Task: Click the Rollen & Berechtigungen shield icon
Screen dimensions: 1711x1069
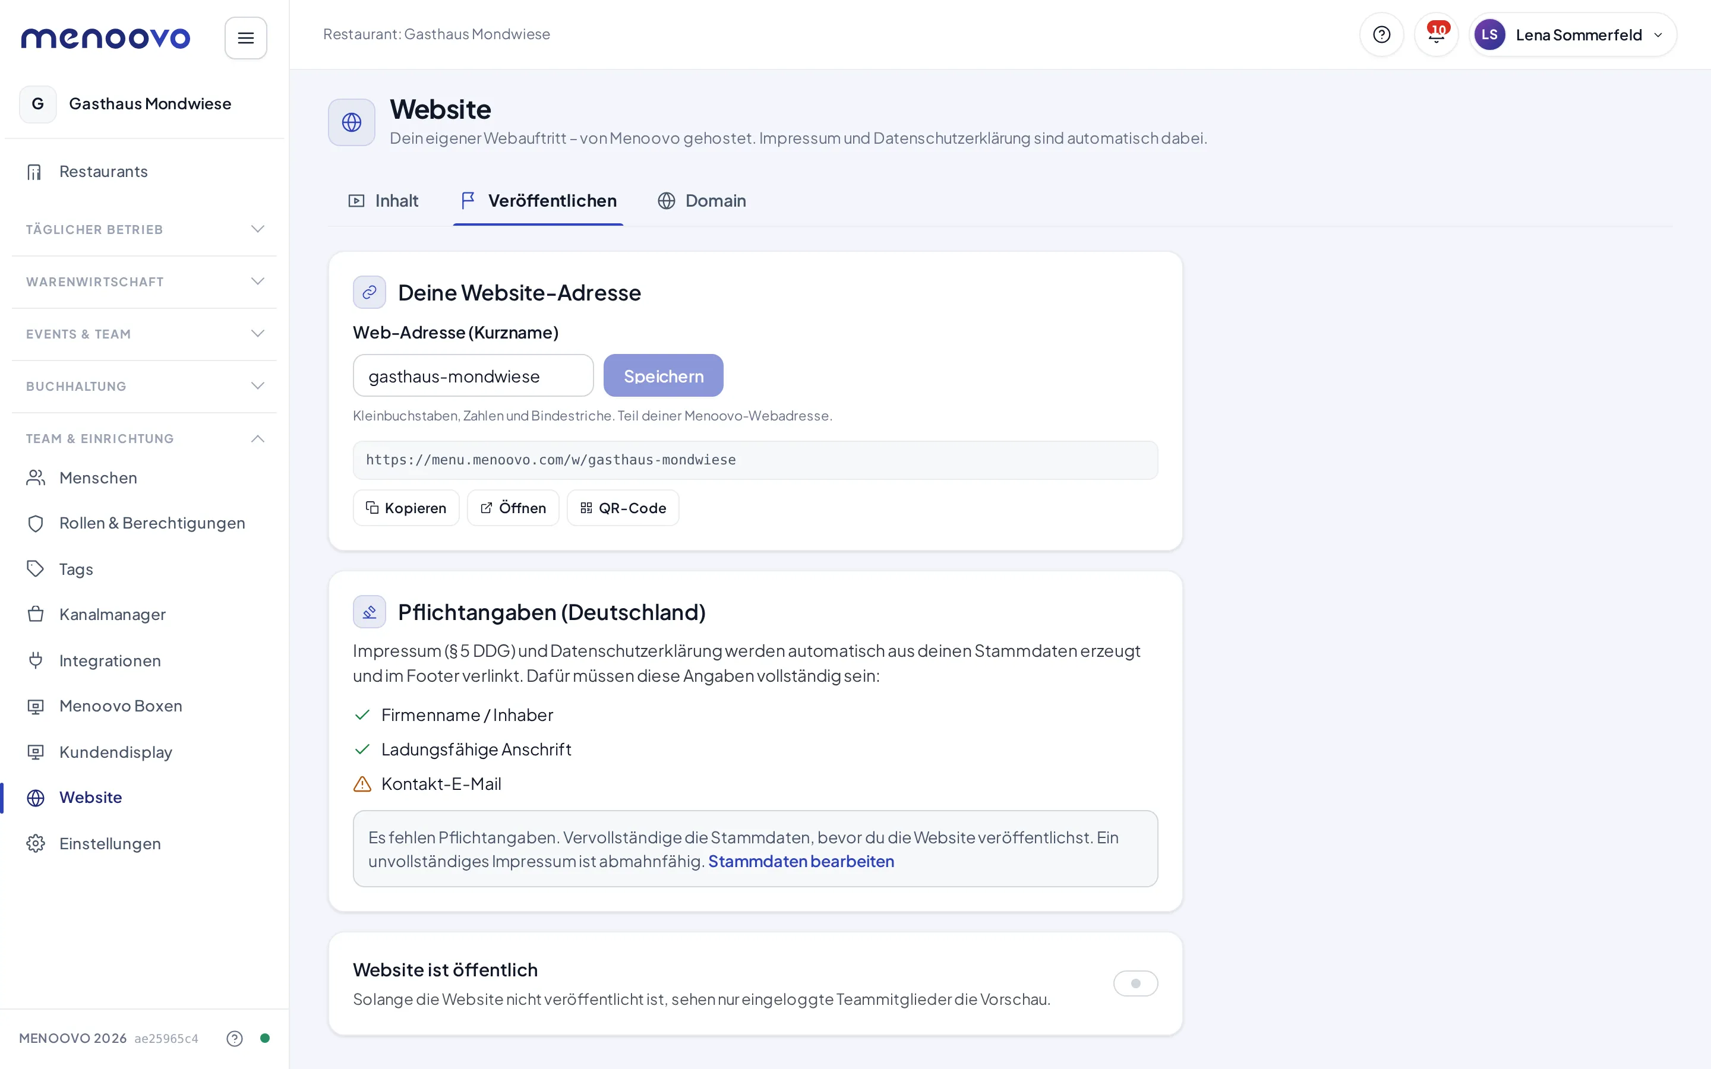Action: click(36, 523)
